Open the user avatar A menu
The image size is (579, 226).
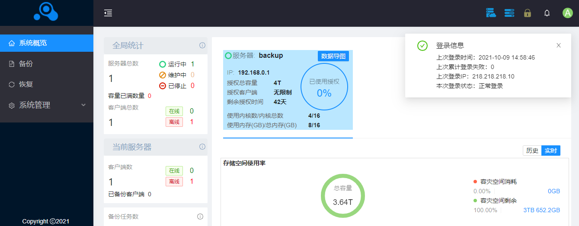[x=567, y=13]
